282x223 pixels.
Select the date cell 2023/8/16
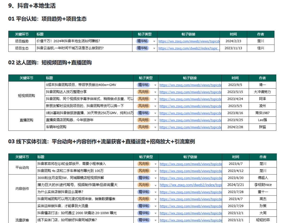[x=235, y=113]
